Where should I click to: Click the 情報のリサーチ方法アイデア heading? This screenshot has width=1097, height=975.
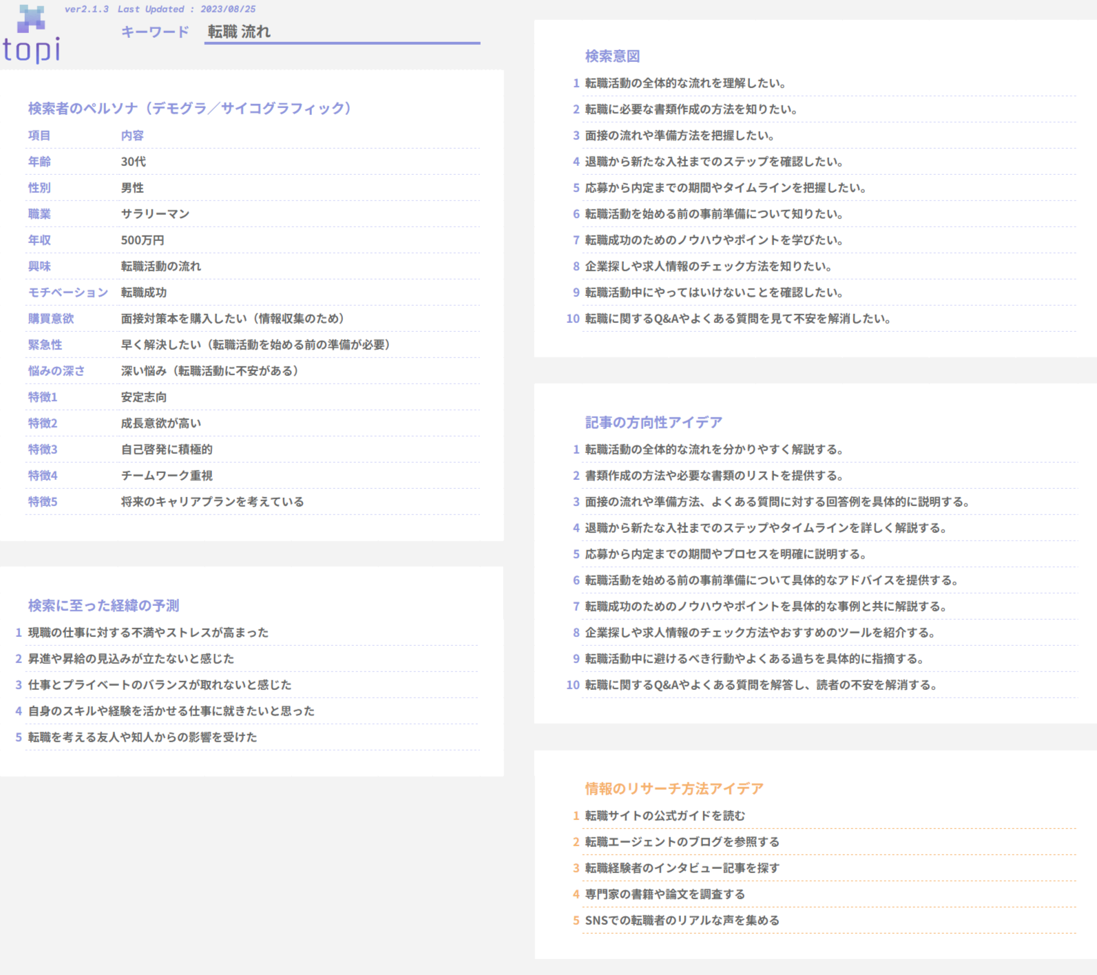674,788
